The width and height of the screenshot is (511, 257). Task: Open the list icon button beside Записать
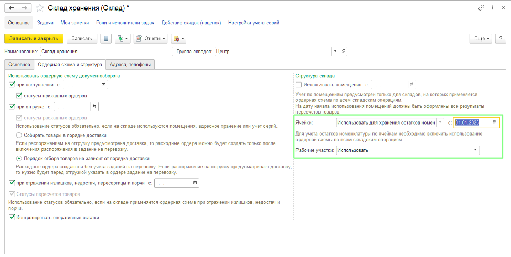(106, 38)
